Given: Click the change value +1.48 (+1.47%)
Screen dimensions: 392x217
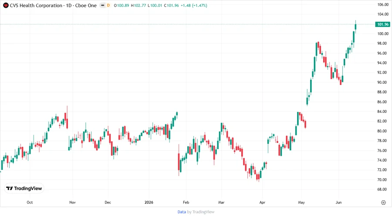Looking at the screenshot, I should pyautogui.click(x=194, y=6).
